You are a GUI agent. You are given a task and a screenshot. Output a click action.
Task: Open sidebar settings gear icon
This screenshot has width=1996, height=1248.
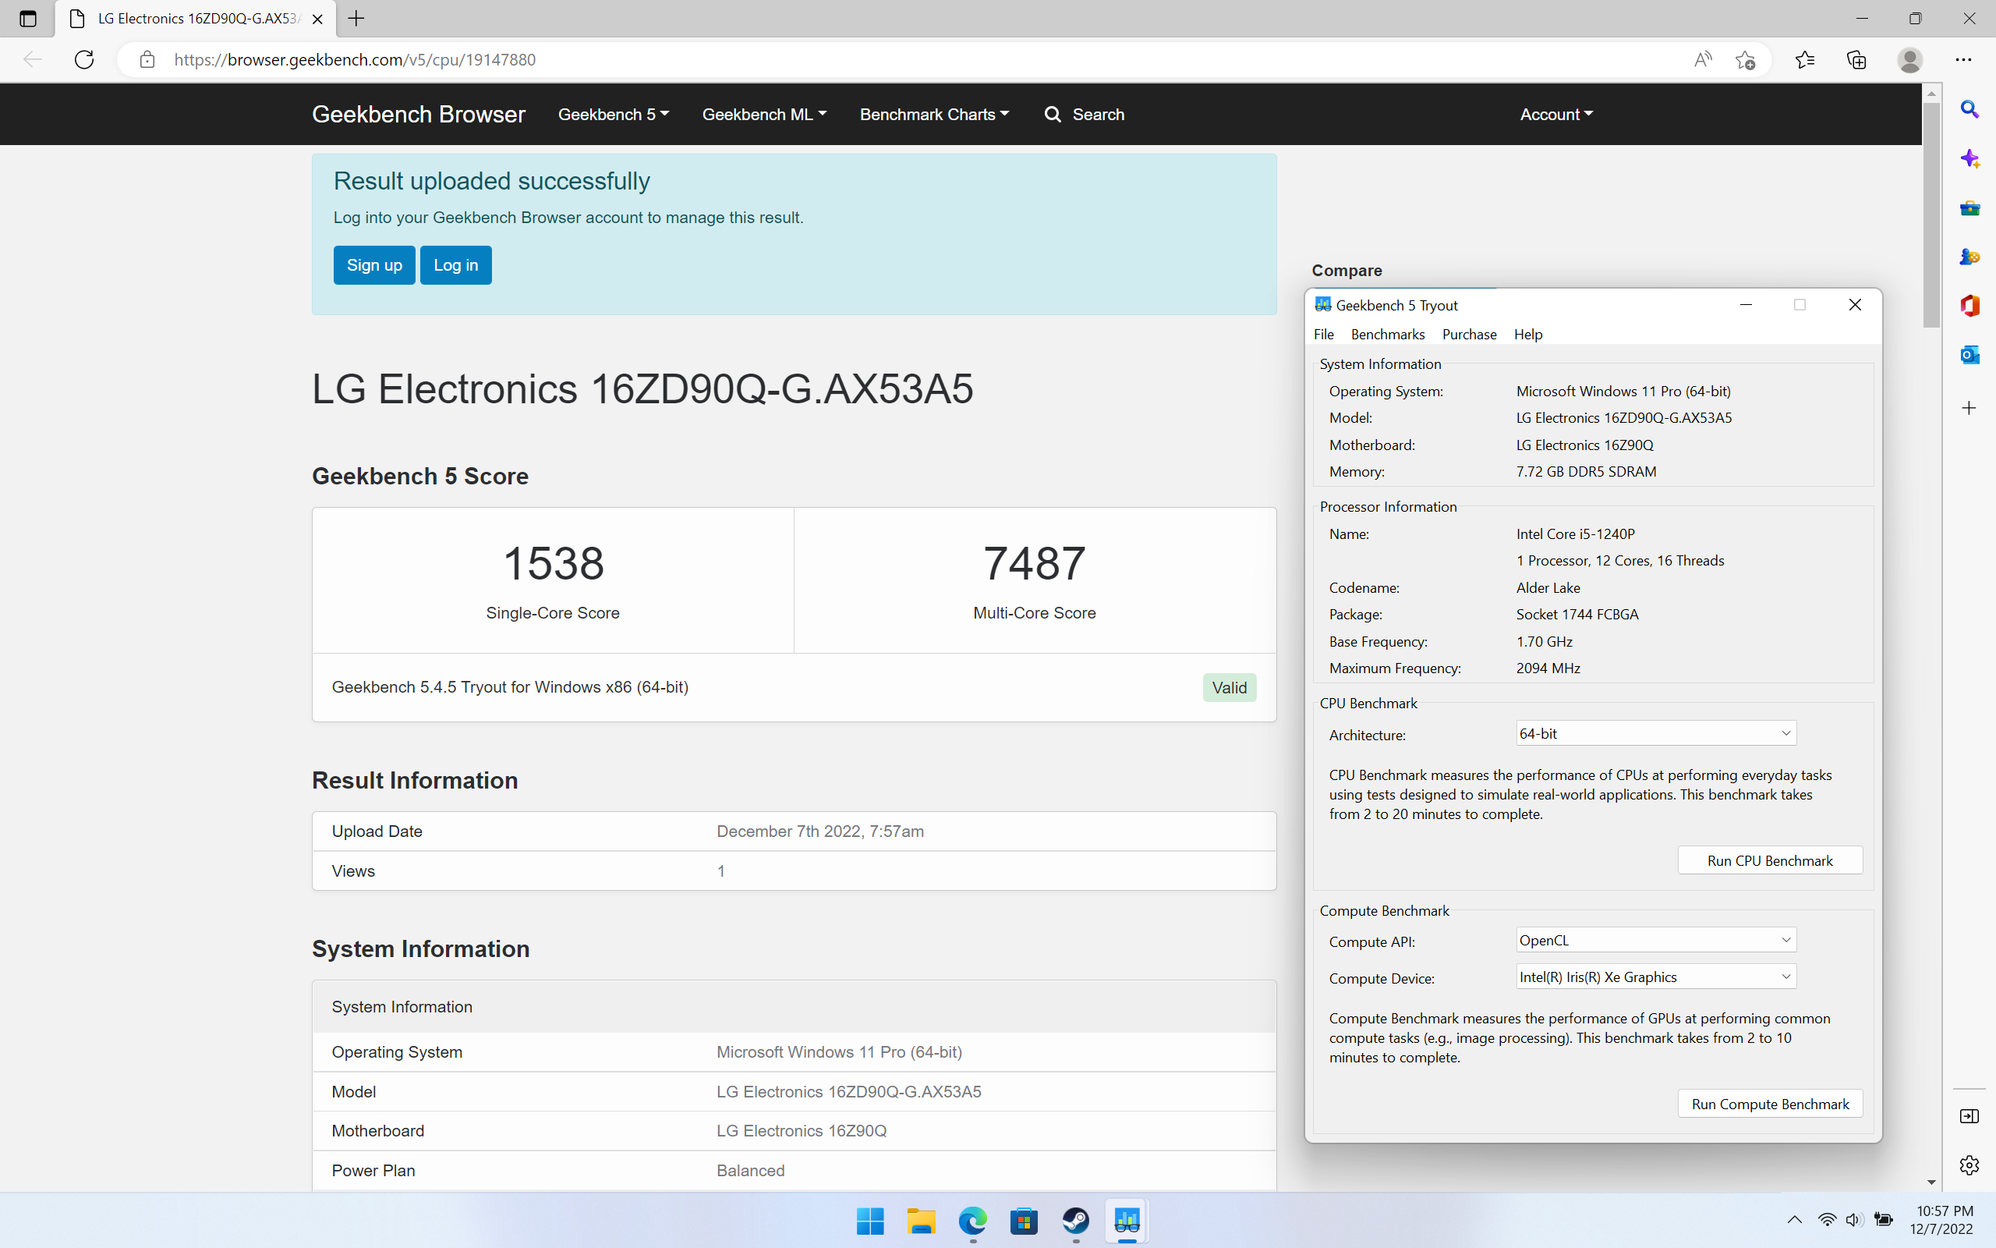click(x=1969, y=1165)
